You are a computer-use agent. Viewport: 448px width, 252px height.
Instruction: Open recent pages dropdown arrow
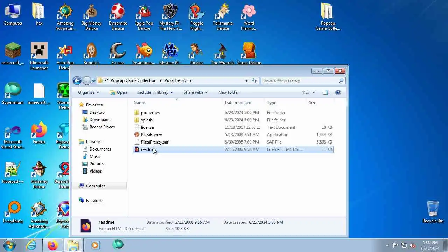point(94,81)
